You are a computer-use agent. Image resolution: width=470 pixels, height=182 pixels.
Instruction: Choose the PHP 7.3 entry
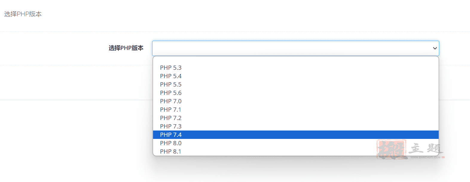coord(296,126)
